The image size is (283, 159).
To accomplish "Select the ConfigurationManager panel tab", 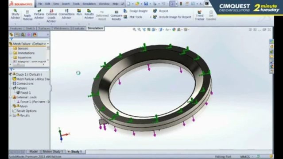I will [x=23, y=34].
